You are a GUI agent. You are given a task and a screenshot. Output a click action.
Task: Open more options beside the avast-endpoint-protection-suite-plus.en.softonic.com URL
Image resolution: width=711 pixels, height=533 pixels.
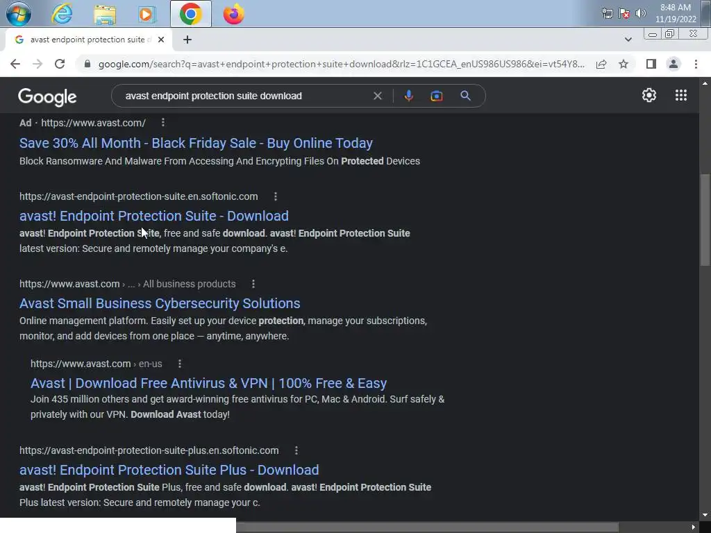(296, 450)
